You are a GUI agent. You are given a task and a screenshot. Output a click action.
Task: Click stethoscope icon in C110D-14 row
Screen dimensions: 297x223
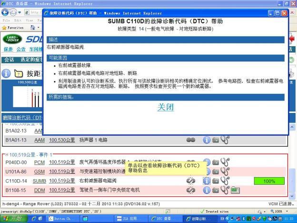point(225,180)
